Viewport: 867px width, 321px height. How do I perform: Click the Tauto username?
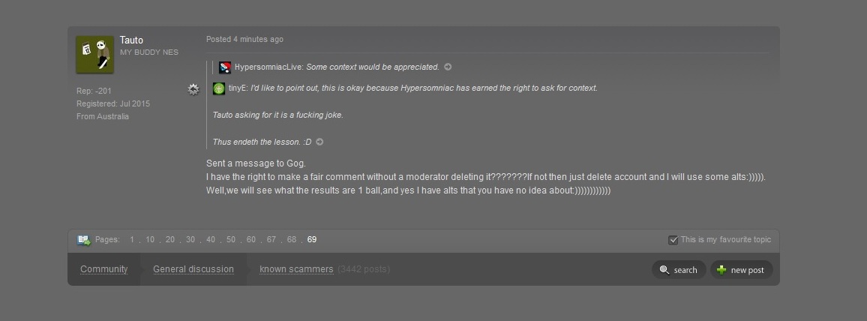click(x=131, y=40)
